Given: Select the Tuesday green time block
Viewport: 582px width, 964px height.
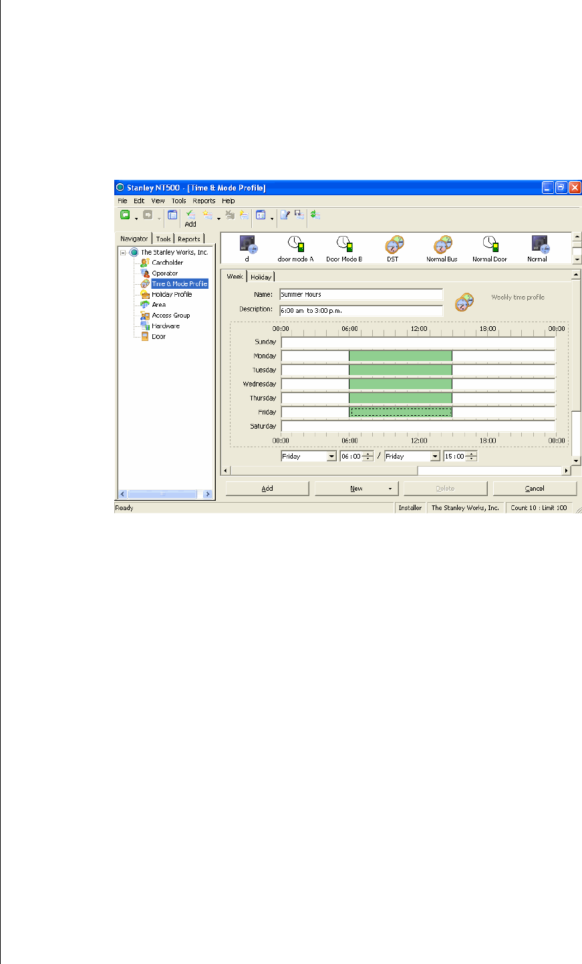Looking at the screenshot, I should 401,370.
